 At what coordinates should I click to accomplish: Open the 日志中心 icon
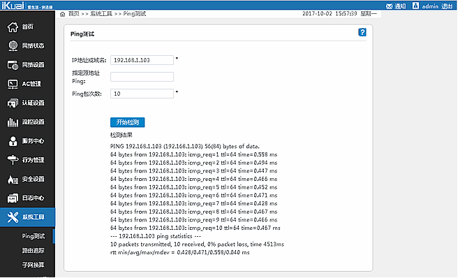click(13, 198)
